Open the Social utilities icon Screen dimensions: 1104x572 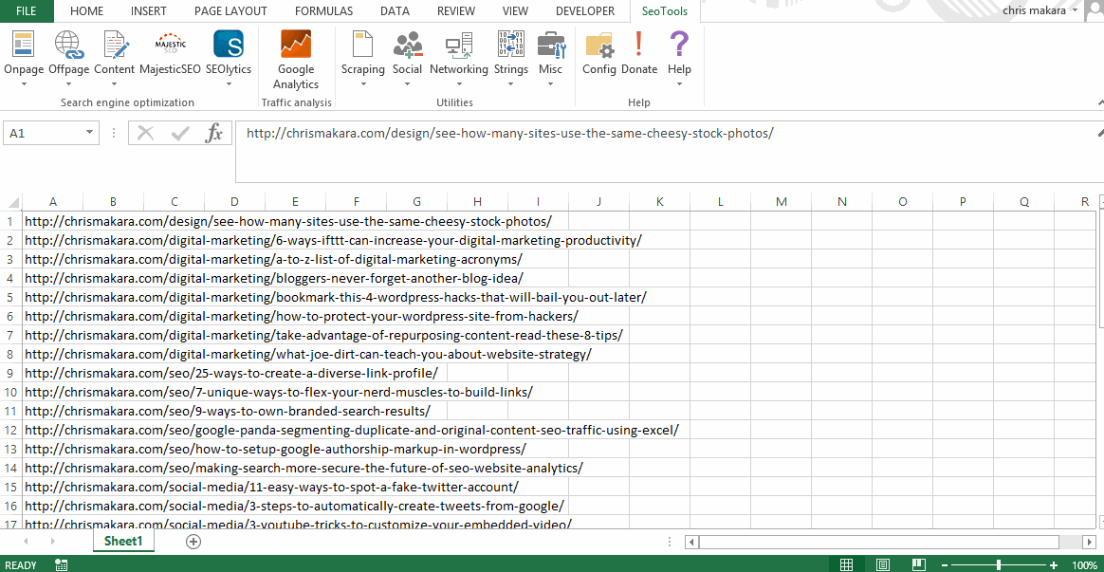(x=407, y=44)
